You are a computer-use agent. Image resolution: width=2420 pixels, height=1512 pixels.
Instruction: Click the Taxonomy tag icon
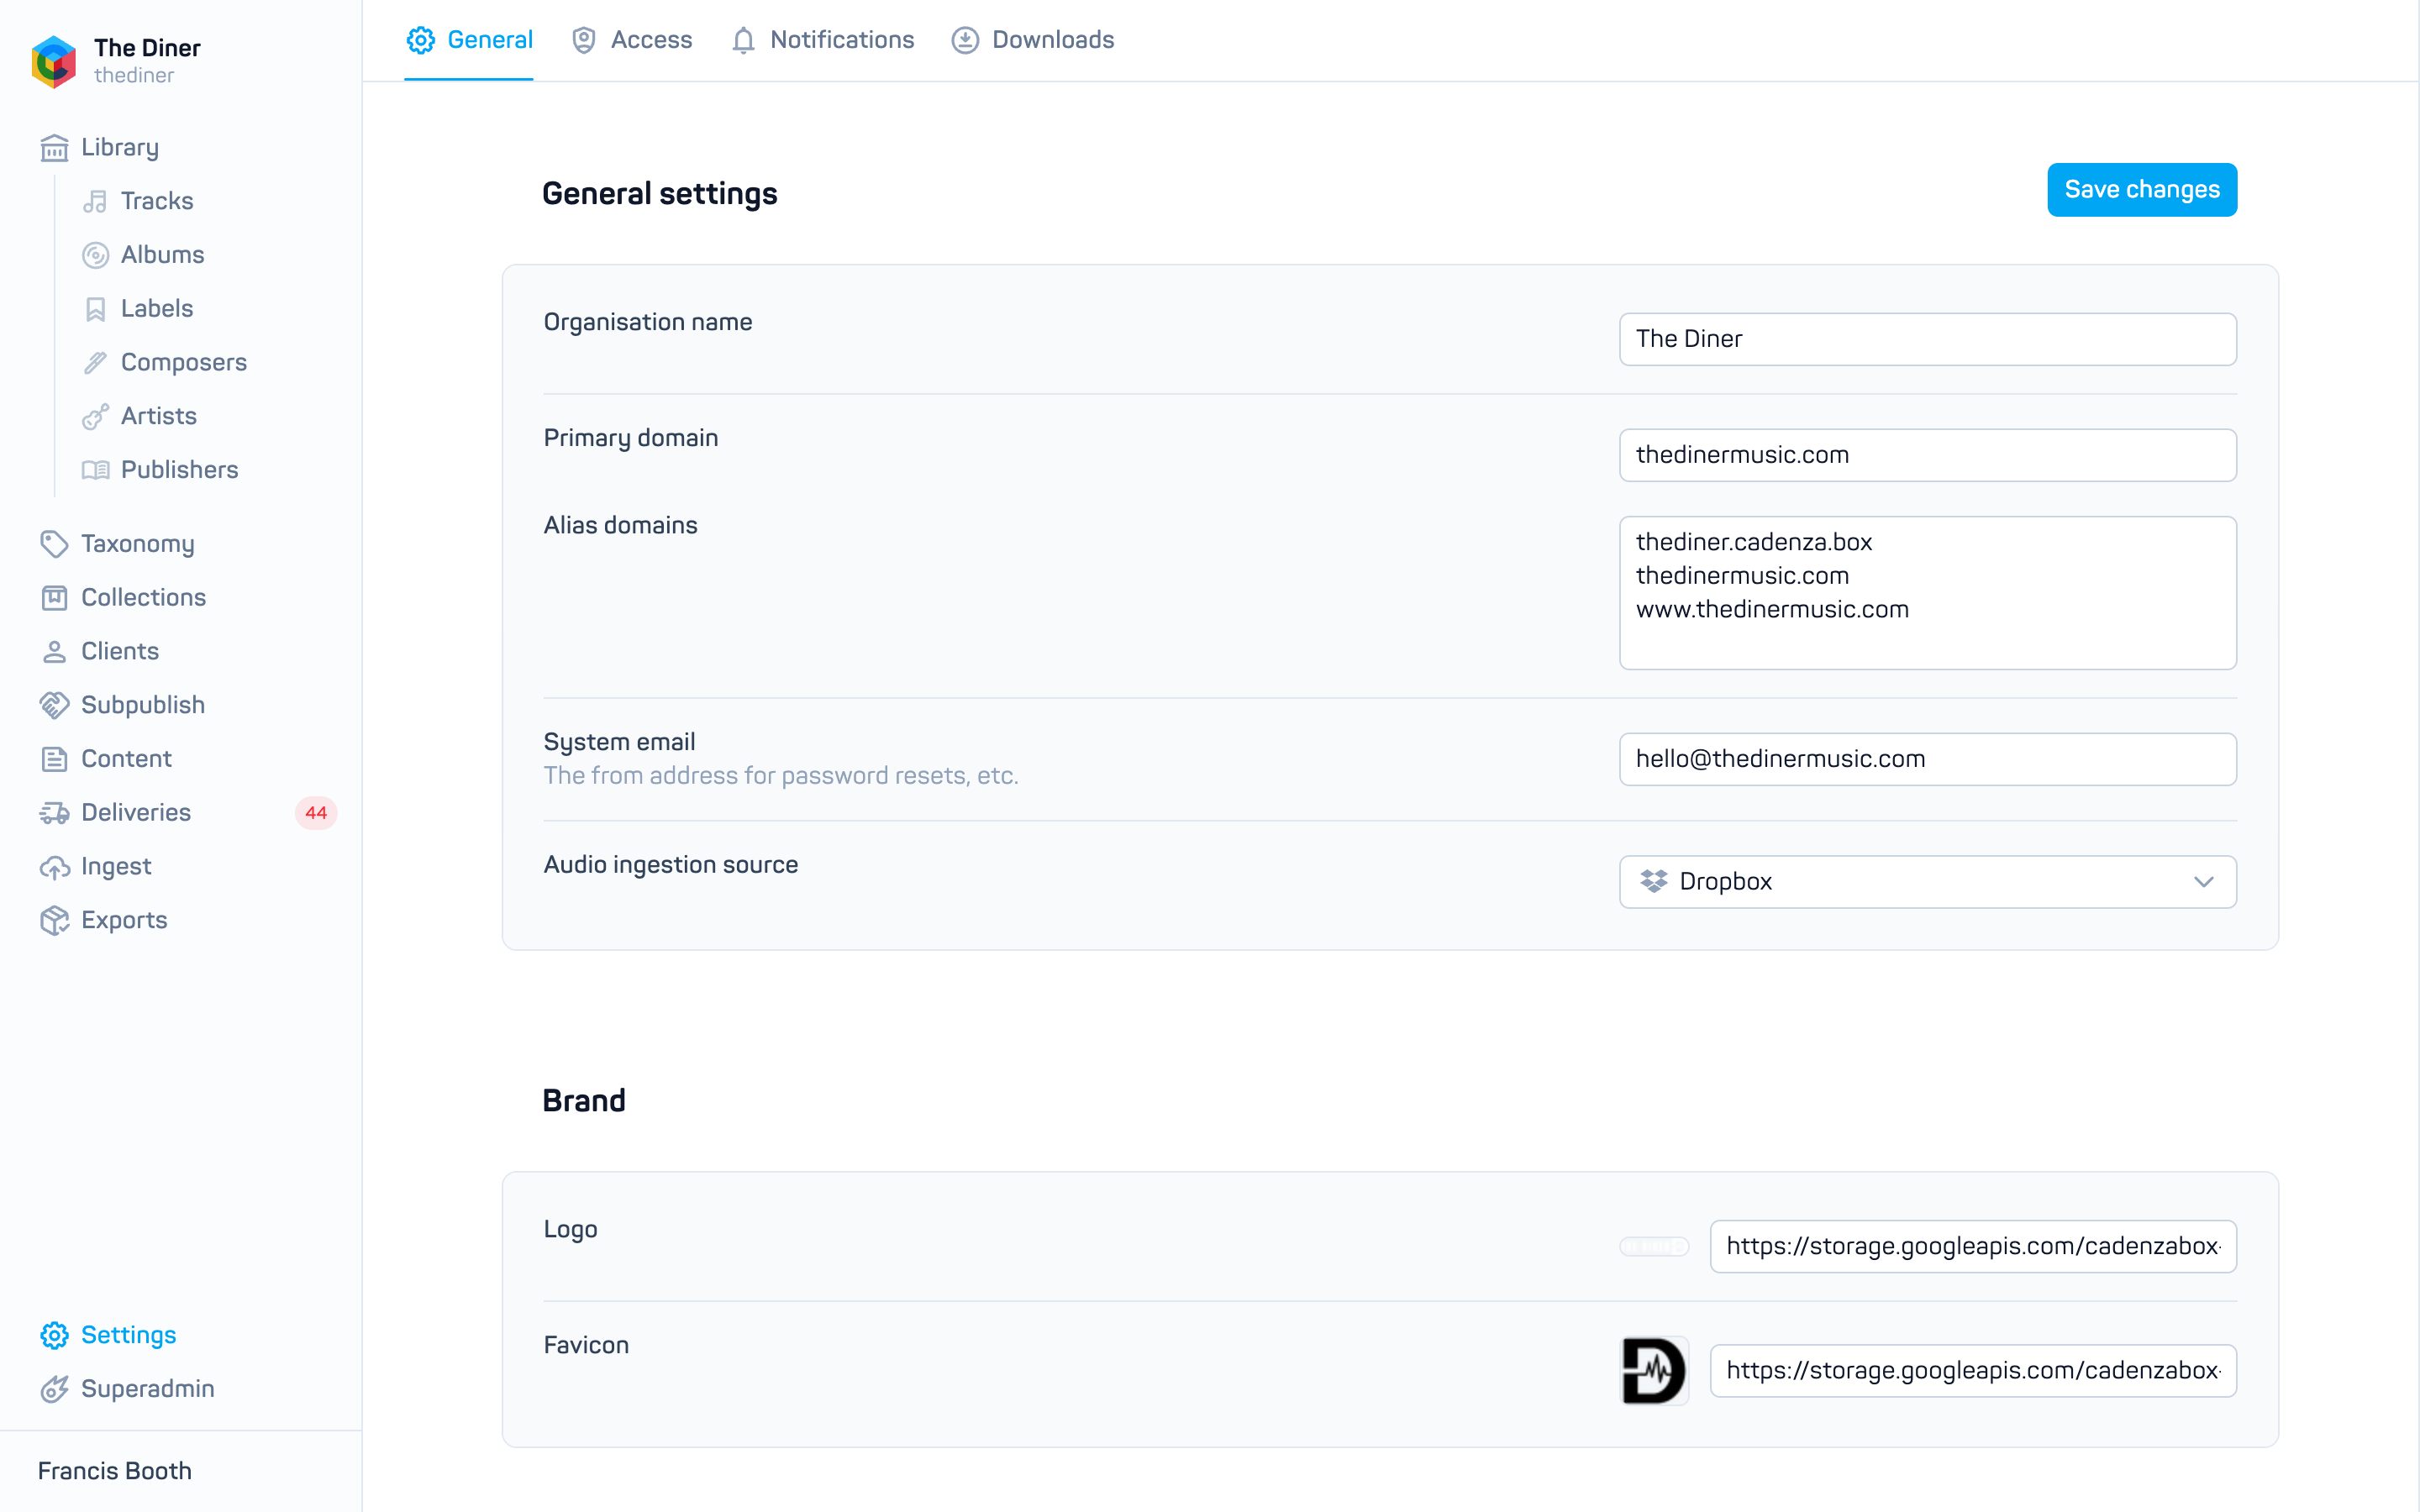tap(54, 544)
